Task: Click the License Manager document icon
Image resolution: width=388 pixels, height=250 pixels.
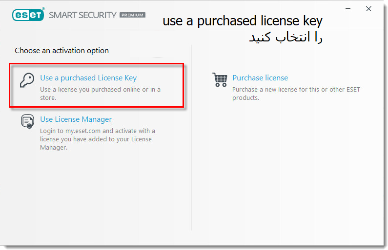Action: 27,121
